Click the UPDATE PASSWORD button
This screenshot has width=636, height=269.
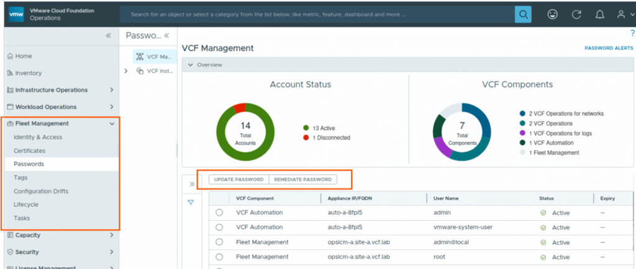point(238,180)
